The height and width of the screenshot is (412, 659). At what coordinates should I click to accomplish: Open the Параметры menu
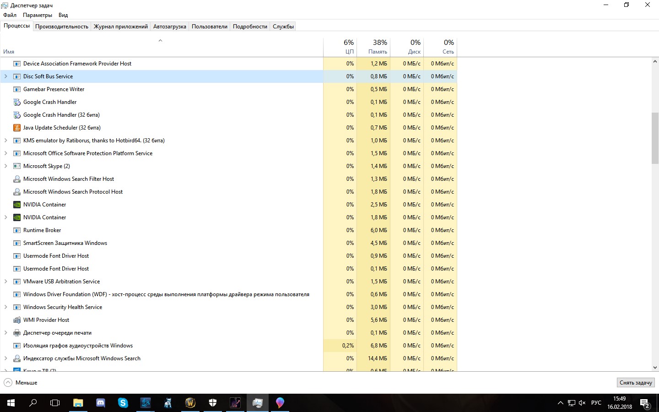(x=38, y=15)
